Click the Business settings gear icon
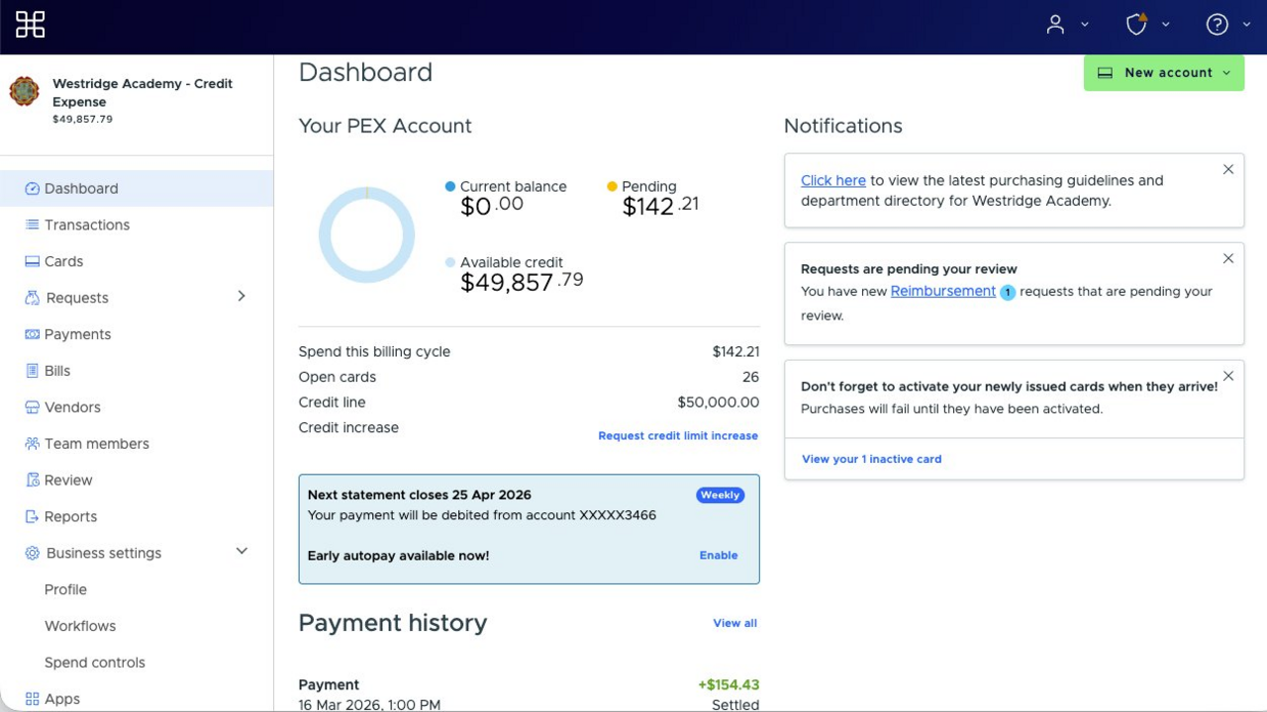The image size is (1267, 712). pos(33,554)
